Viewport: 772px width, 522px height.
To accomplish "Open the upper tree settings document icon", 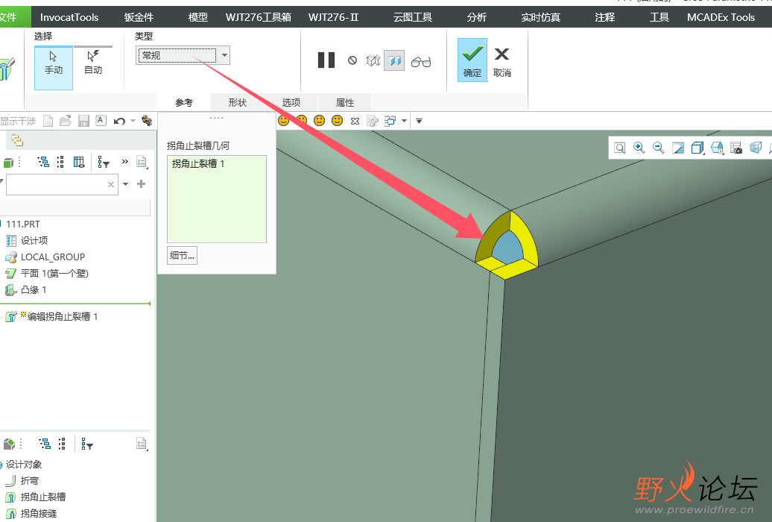I will click(142, 162).
